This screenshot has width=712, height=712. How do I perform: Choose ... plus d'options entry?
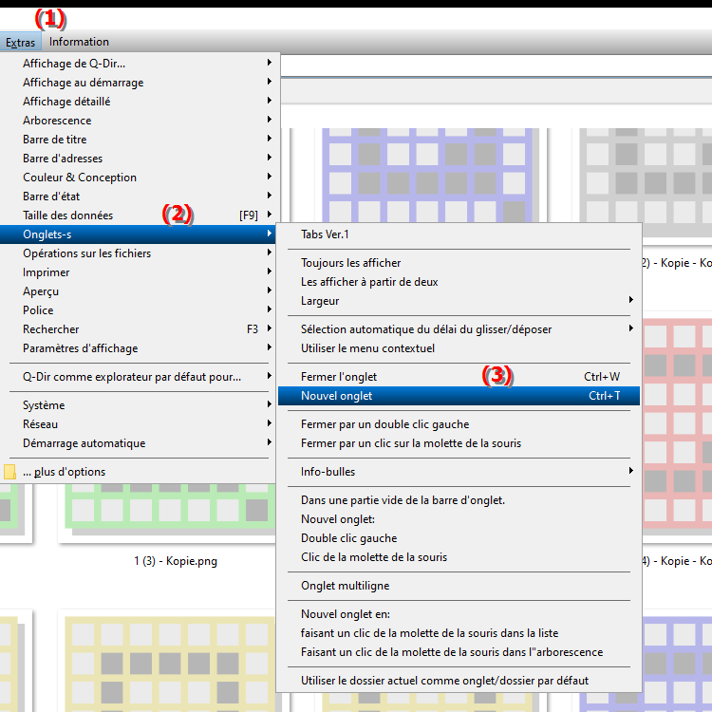click(x=140, y=472)
